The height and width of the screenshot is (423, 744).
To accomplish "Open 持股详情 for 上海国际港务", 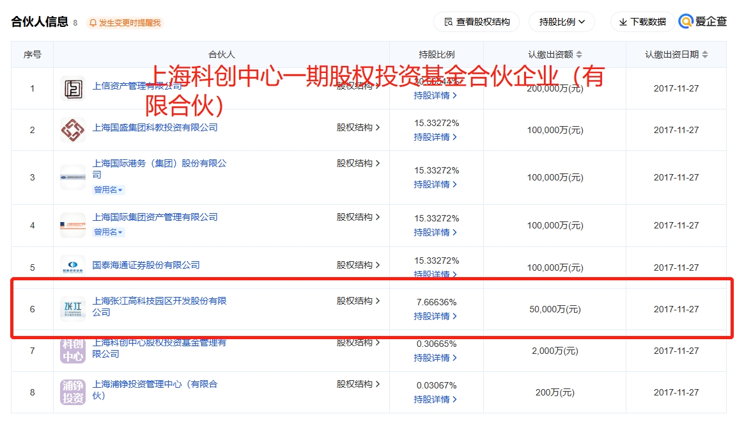I will pyautogui.click(x=435, y=184).
